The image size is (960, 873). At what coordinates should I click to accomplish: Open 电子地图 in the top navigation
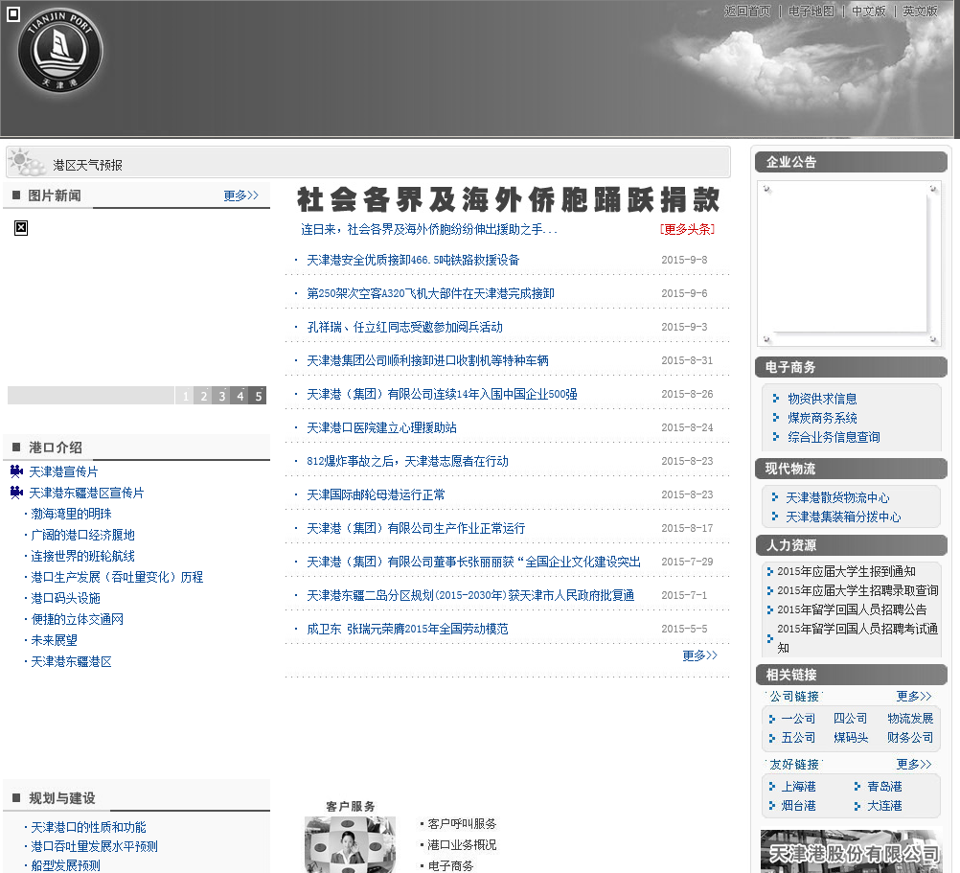coord(811,11)
